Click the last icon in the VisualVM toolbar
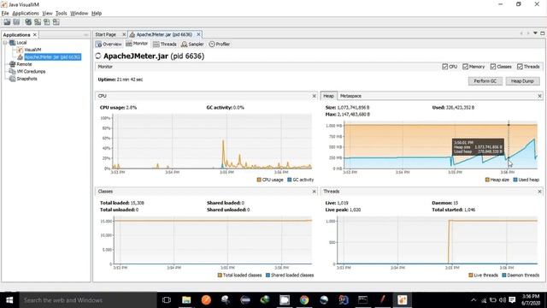The width and height of the screenshot is (547, 308). [56, 22]
